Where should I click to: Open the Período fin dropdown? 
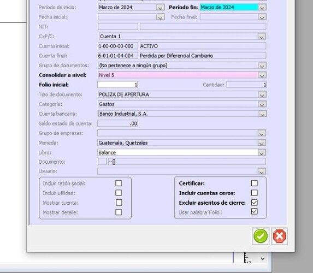point(262,8)
